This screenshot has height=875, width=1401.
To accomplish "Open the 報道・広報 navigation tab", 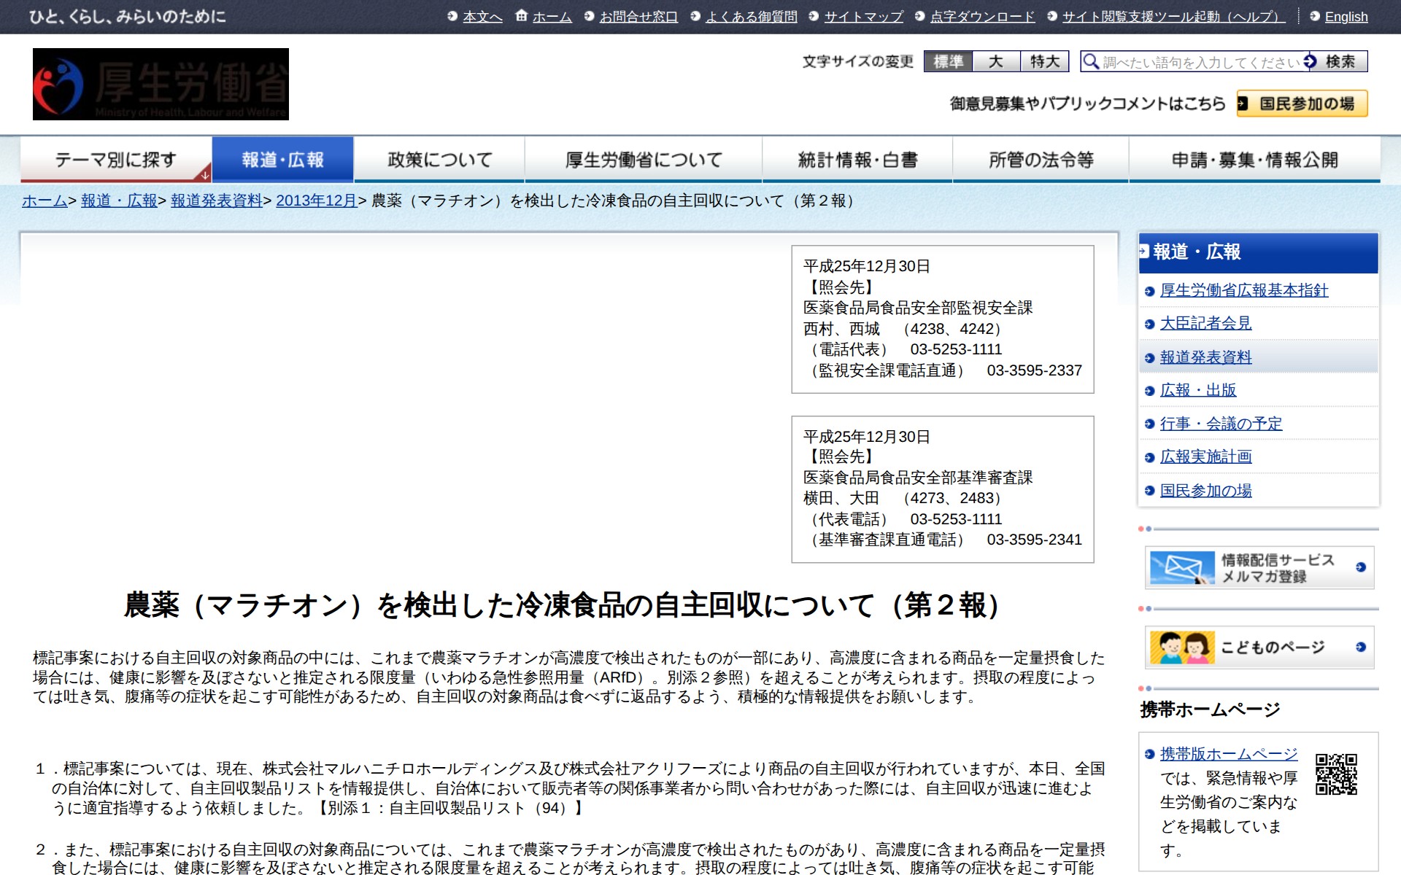I will click(282, 160).
